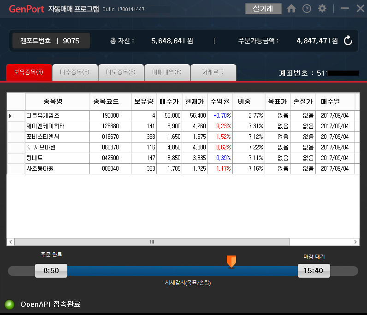Go to home via house icon
Viewport: 367px width, 315px height.
(x=291, y=9)
